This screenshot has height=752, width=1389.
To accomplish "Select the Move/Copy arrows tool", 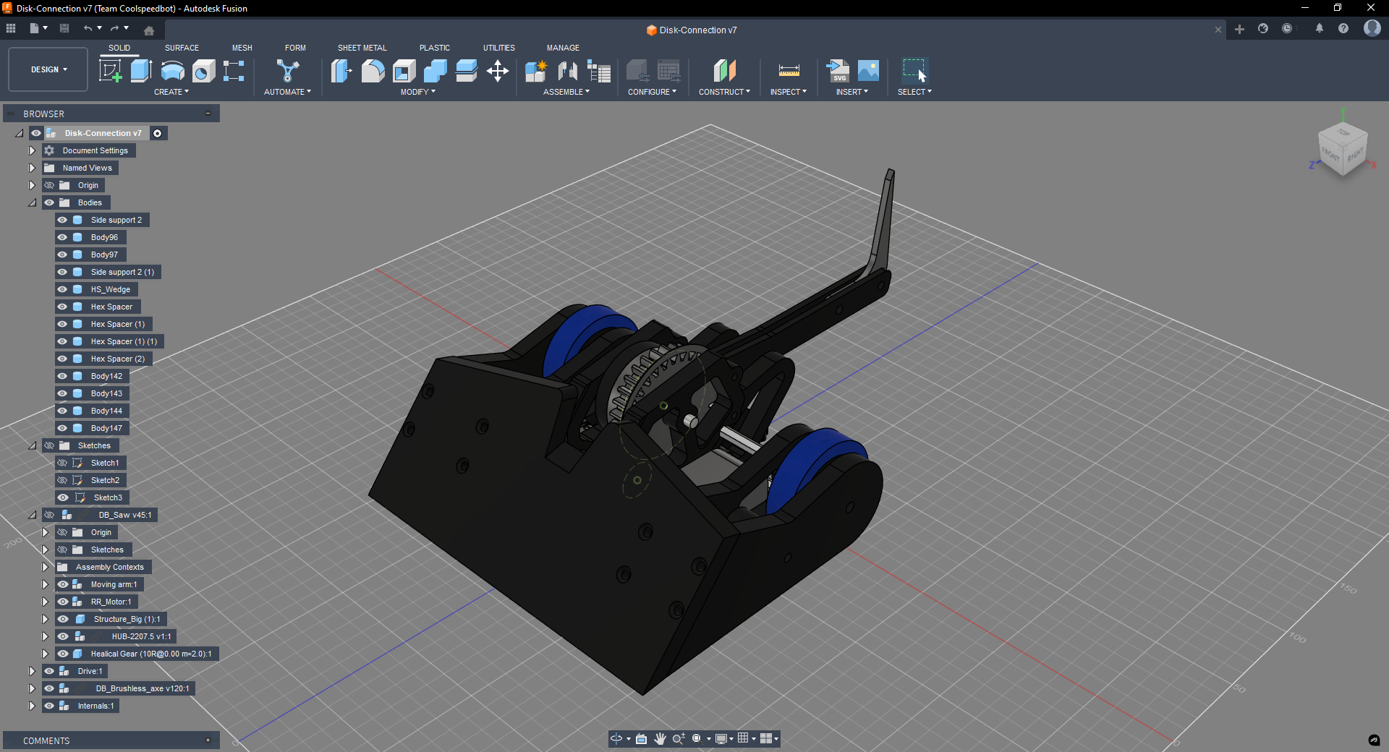I will (498, 71).
